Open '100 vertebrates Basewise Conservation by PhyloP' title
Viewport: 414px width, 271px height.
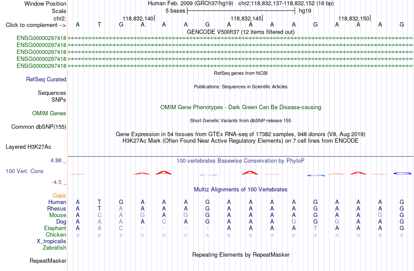[x=241, y=161]
